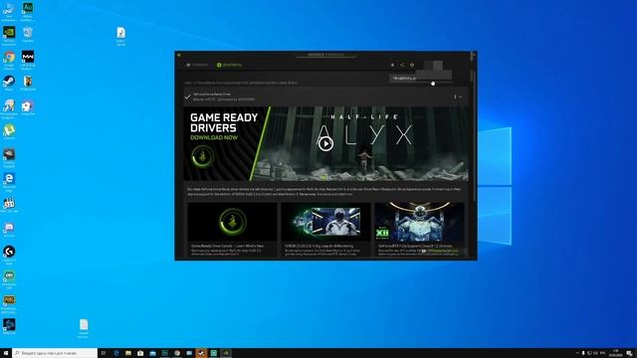This screenshot has height=358, width=637.
Task: Open the Windows Start menu
Action: click(6, 353)
